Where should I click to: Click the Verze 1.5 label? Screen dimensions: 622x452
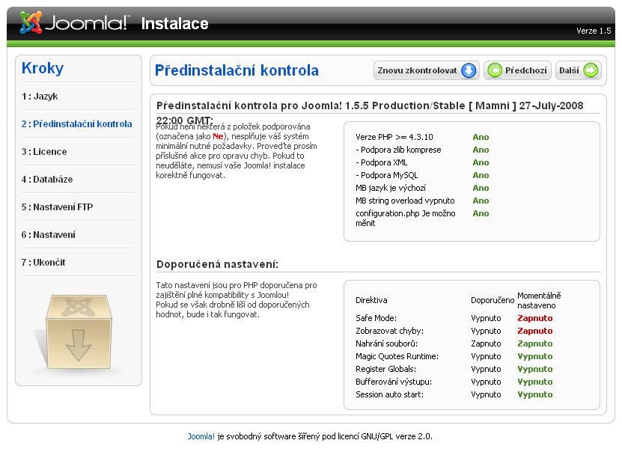click(594, 31)
